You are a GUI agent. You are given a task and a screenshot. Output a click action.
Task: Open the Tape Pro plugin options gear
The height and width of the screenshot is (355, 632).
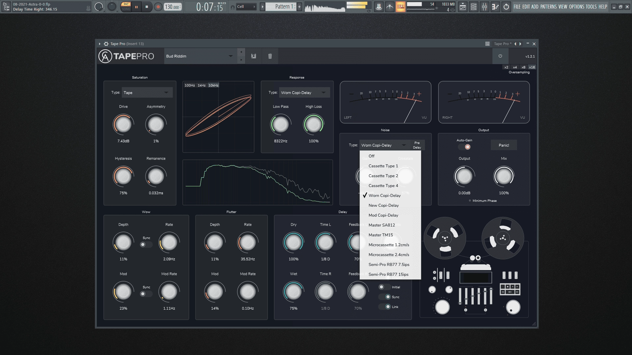106,44
